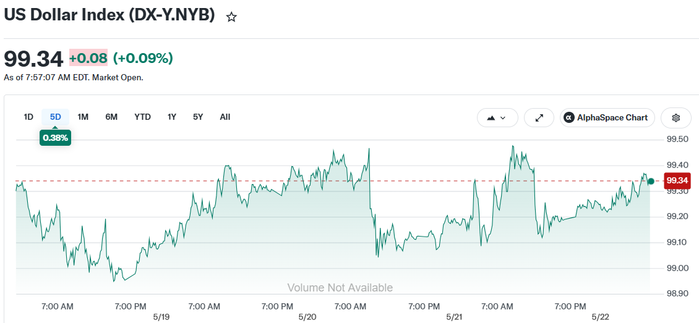Click the 0.38% range change badge

tap(55, 138)
